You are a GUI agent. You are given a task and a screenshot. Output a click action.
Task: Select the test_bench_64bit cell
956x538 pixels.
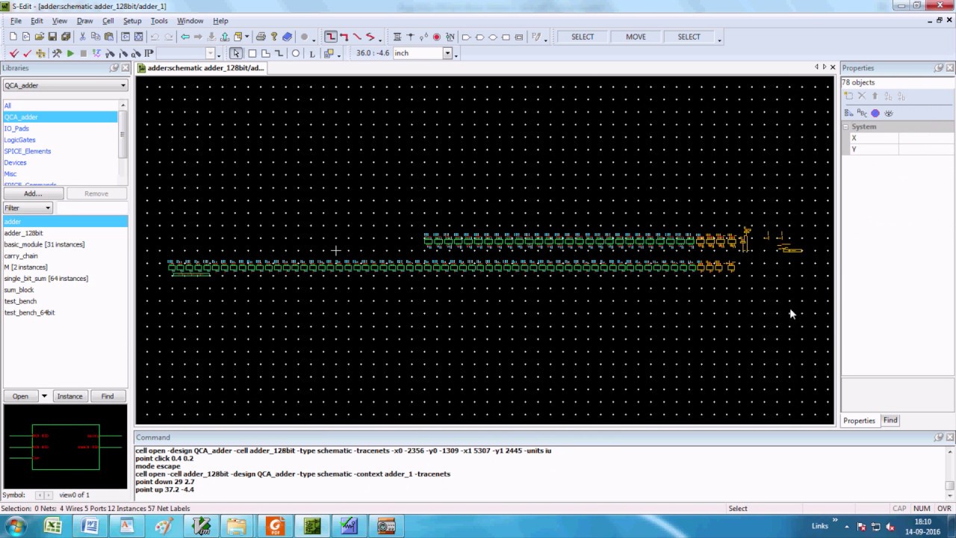[x=29, y=312]
